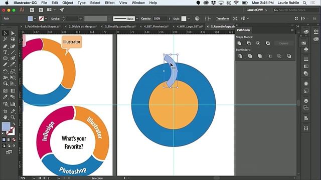Open stroke weight dropdown
The image size is (321, 180).
coord(80,18)
